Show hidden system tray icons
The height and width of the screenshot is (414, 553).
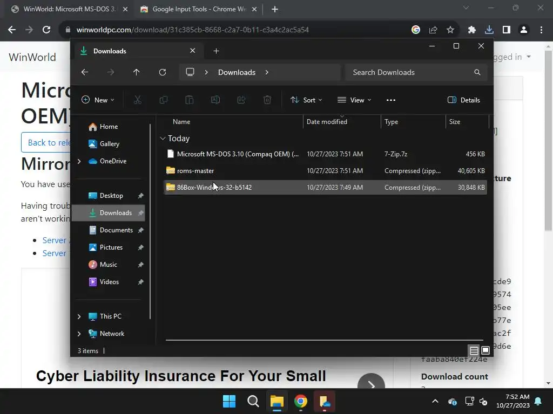click(435, 401)
